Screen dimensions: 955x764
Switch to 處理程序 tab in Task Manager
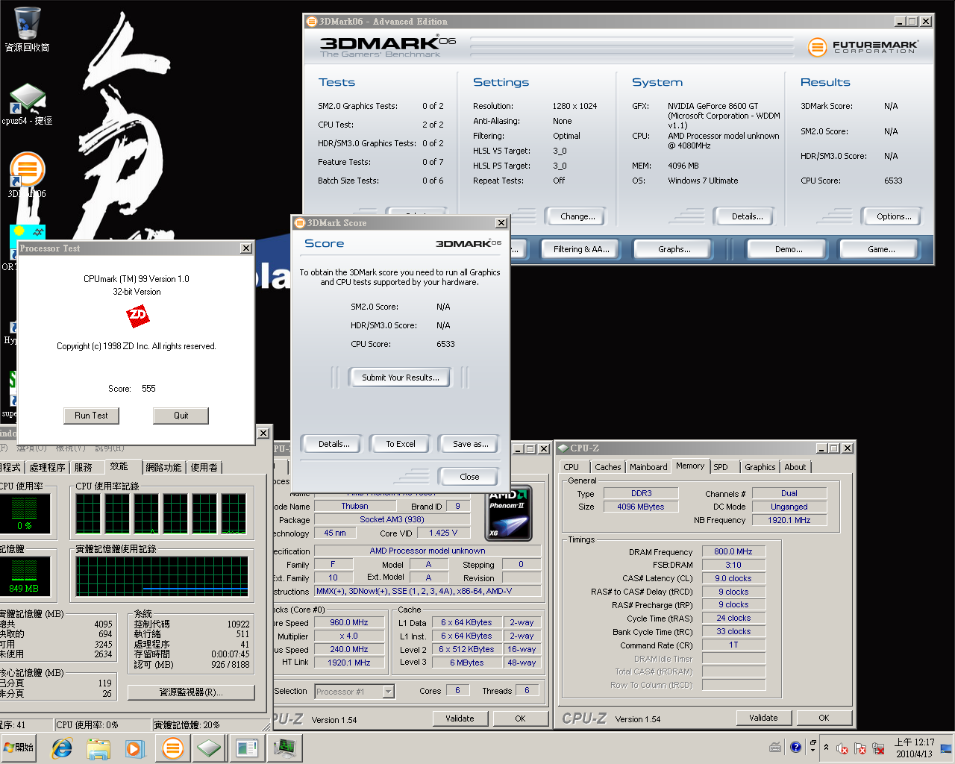click(x=47, y=467)
